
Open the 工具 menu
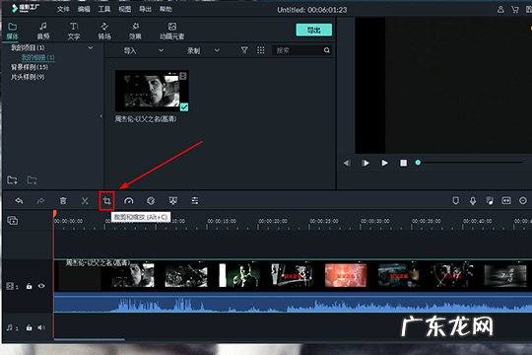(104, 9)
